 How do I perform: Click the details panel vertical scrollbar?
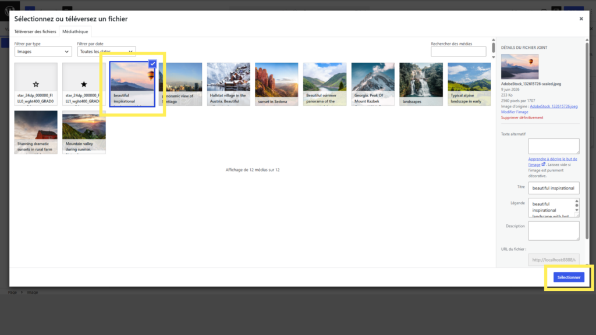(587, 141)
